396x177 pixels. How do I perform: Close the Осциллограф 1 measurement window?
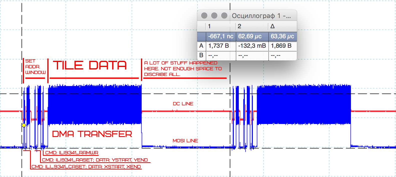click(204, 15)
